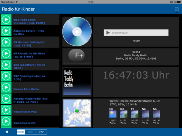Click the Wi-Fi icon in status bar
This screenshot has width=182, height=136.
point(17,2)
